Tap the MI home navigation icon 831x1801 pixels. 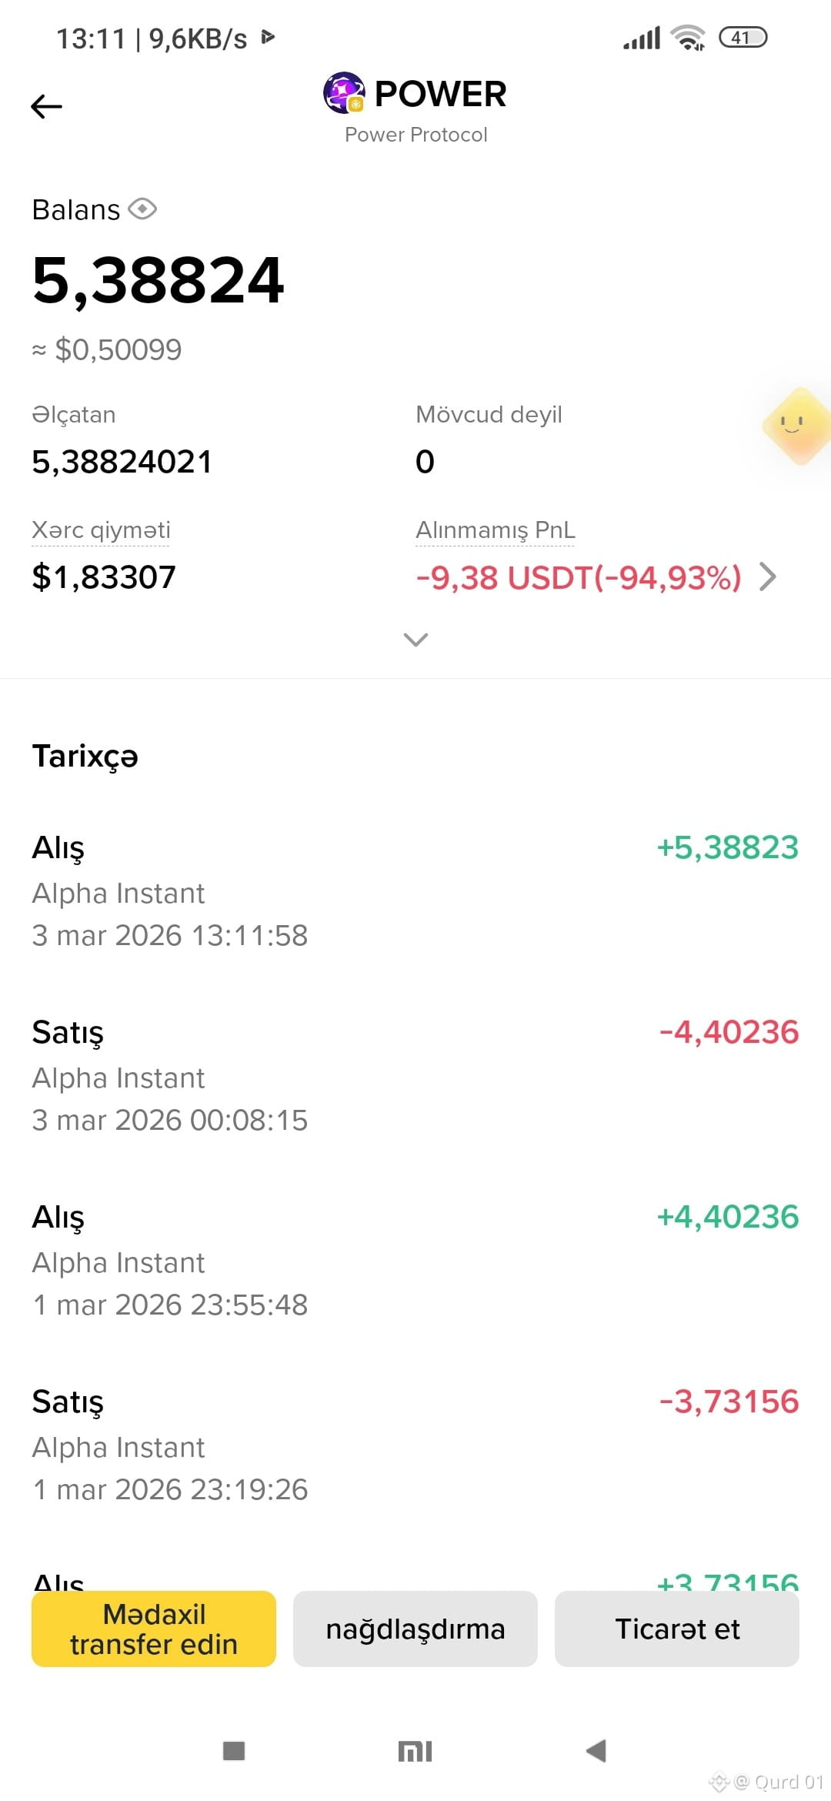415,1752
